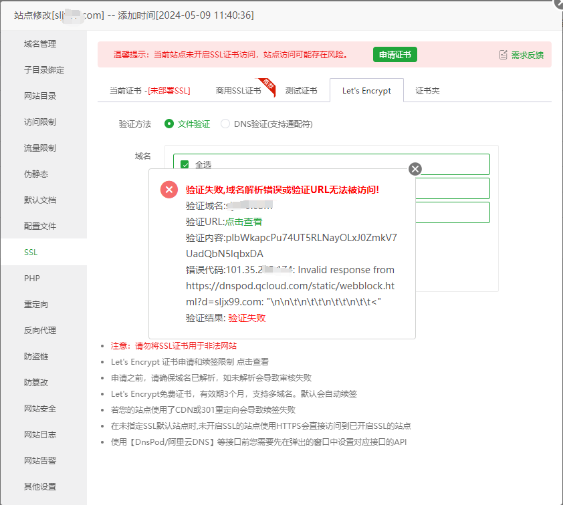Click the CDN或301重定向 renewal note

coord(203,410)
